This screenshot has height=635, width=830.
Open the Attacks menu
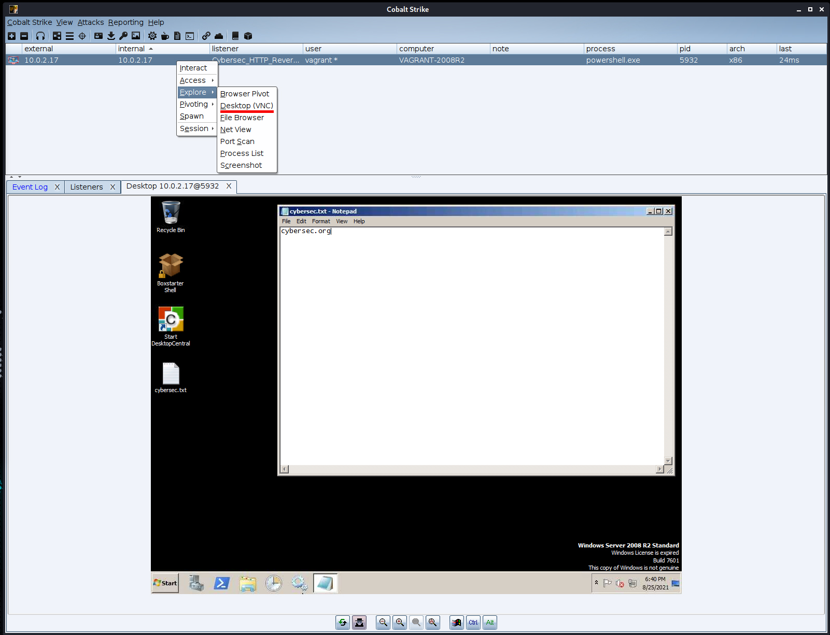[91, 22]
